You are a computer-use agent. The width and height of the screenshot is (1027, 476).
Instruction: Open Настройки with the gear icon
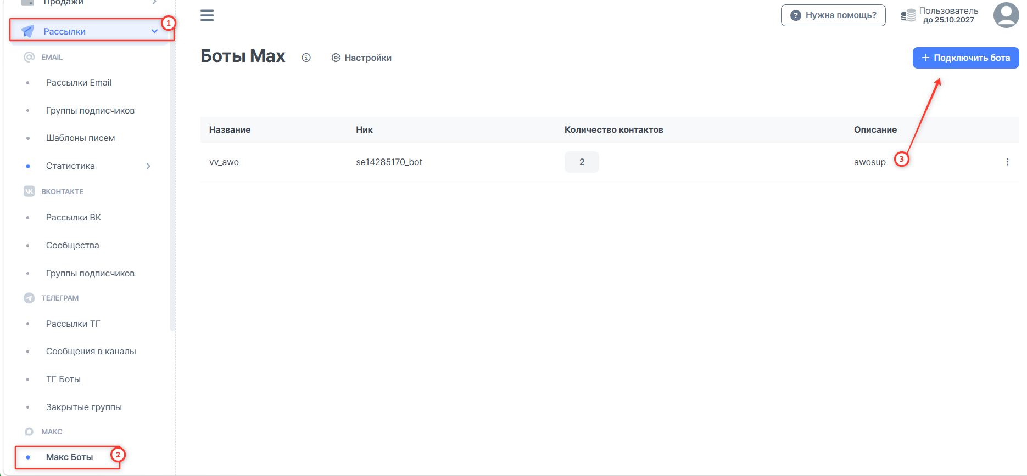336,58
